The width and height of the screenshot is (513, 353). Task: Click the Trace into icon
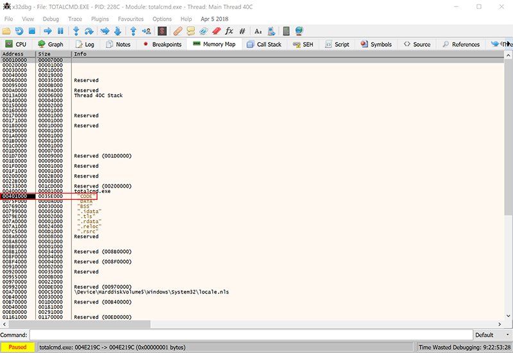coord(105,31)
